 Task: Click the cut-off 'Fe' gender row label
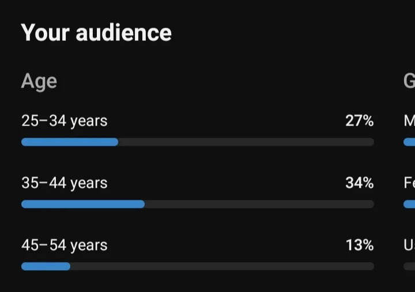coord(409,183)
